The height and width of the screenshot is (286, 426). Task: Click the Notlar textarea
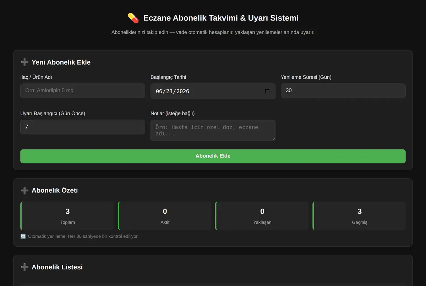coord(213,130)
